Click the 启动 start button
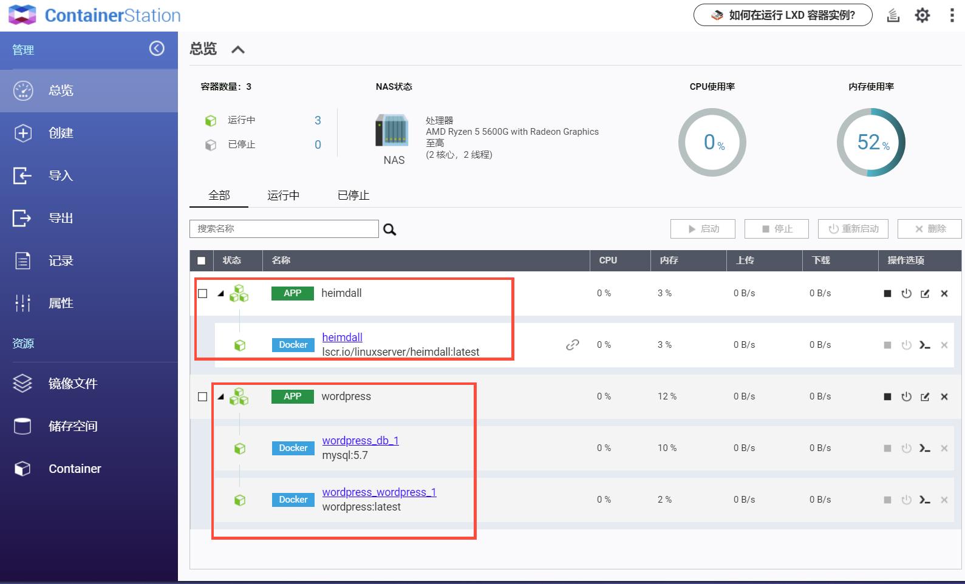 (703, 229)
